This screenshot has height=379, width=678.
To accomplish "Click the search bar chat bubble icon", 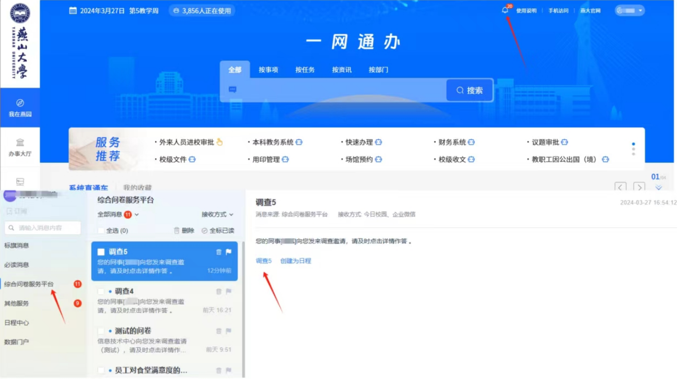I will (x=232, y=90).
